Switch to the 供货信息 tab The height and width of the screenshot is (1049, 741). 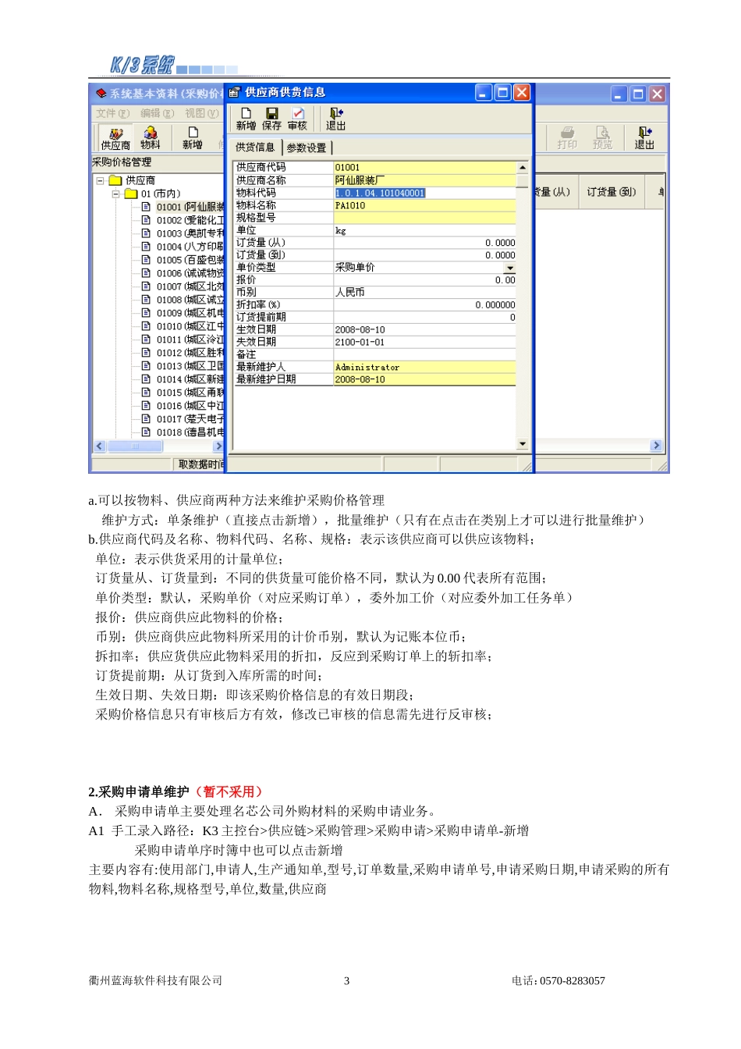(255, 147)
